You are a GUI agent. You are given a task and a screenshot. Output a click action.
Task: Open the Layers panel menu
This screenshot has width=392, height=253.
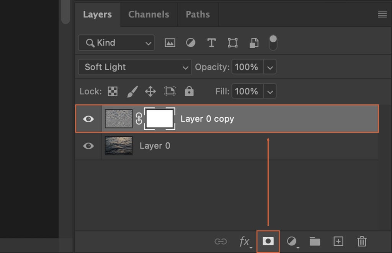382,14
